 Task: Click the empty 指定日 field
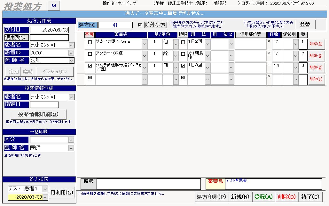pos(44,105)
